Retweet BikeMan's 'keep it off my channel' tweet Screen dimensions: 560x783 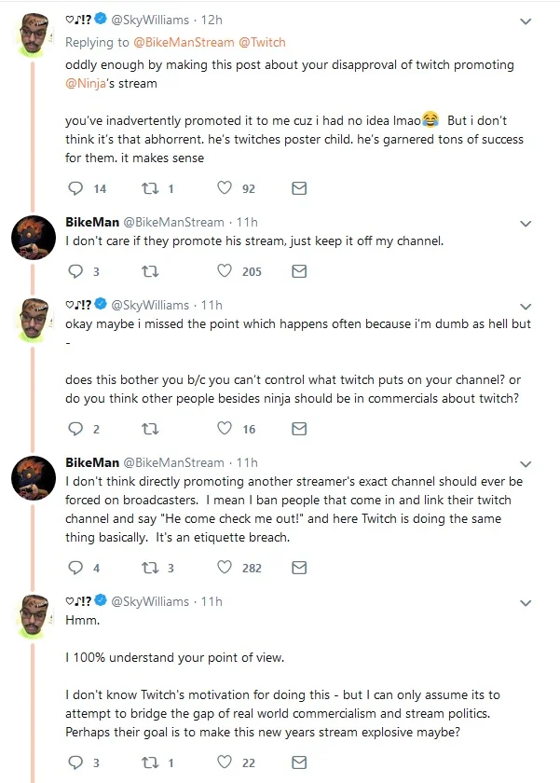pyautogui.click(x=150, y=271)
